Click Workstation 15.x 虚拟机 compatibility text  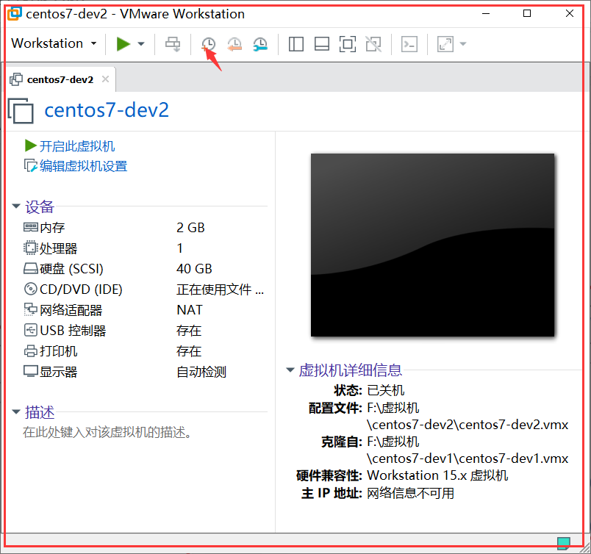point(437,475)
